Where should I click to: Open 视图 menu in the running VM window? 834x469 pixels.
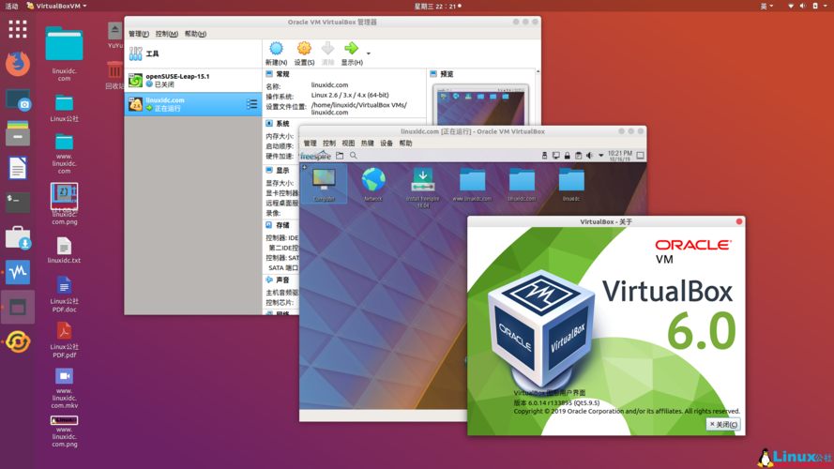348,143
